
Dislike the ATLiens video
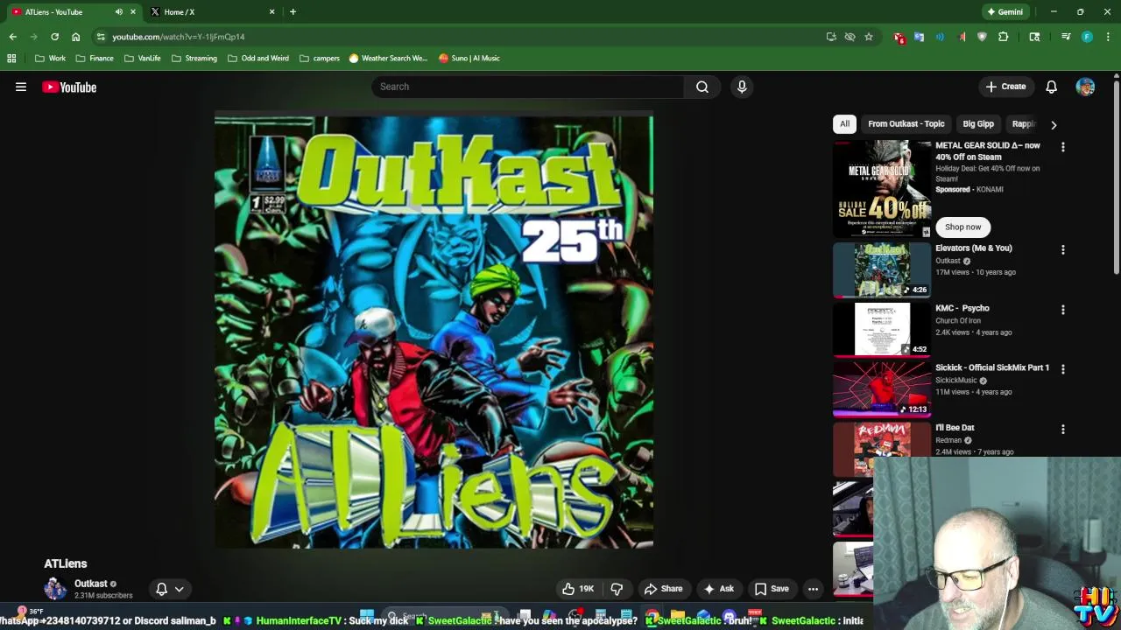coord(617,589)
